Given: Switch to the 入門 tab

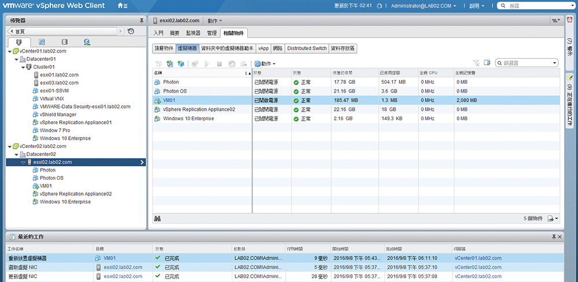Looking at the screenshot, I should click(158, 33).
